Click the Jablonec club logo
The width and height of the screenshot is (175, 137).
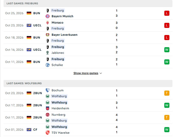(48, 53)
